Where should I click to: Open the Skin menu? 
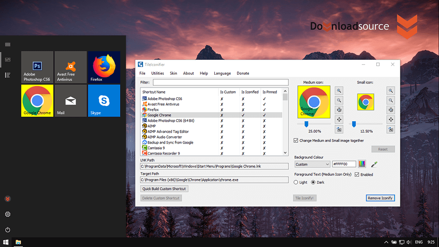point(173,73)
